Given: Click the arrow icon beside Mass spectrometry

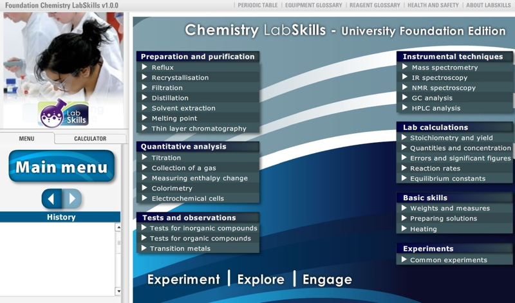Looking at the screenshot, I should pos(404,67).
